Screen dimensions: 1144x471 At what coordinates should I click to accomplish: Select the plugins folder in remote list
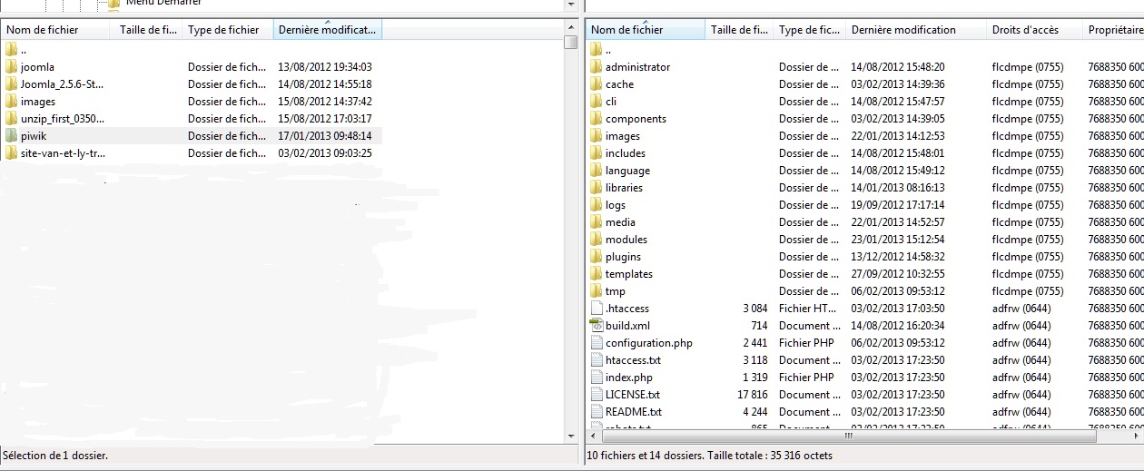623,257
